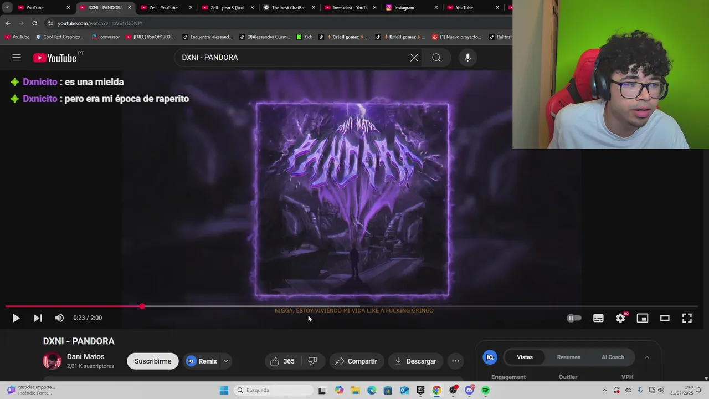Switch to Zell - piso 3 tab
This screenshot has width=709, height=399.
pyautogui.click(x=227, y=8)
